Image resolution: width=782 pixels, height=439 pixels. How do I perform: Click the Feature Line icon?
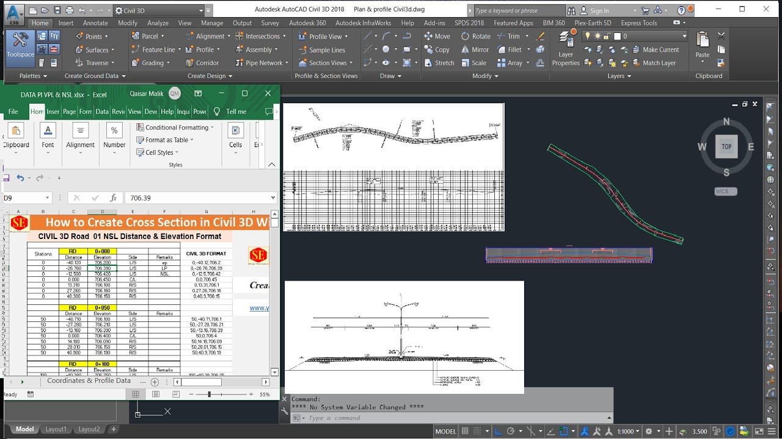(136, 50)
